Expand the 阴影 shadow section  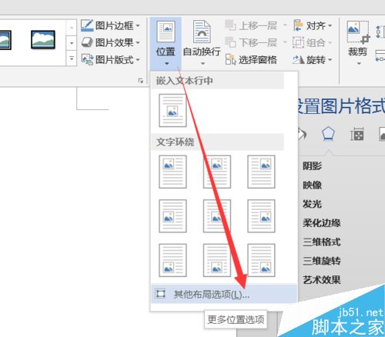312,166
